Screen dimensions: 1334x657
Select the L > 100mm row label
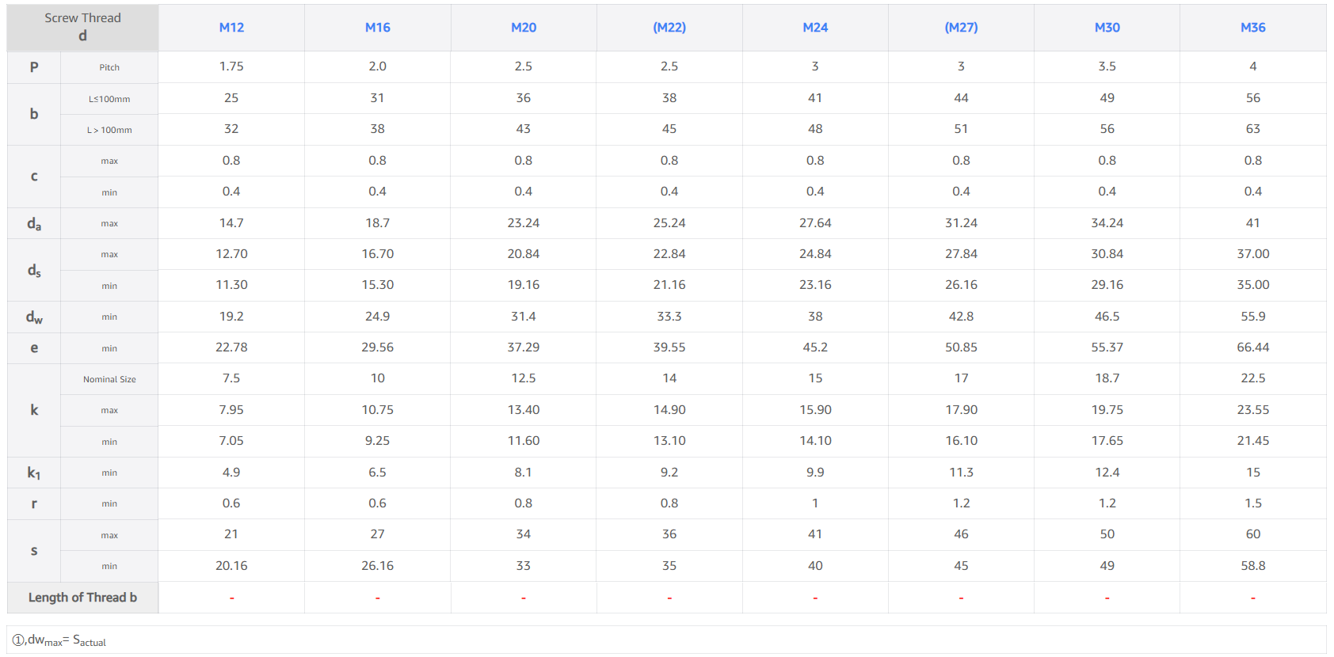(x=109, y=130)
